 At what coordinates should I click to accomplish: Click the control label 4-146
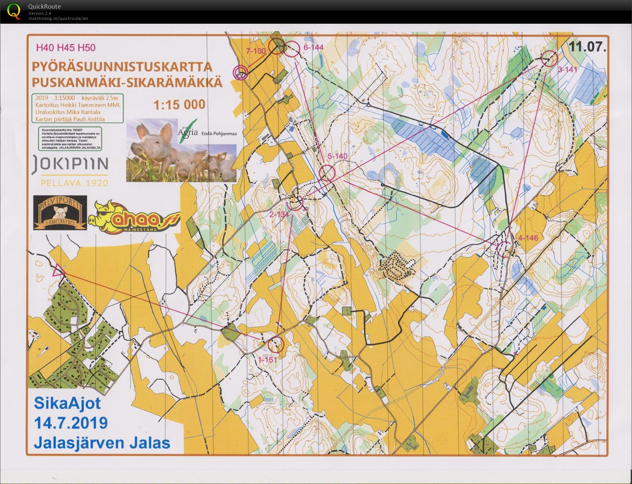tap(528, 238)
